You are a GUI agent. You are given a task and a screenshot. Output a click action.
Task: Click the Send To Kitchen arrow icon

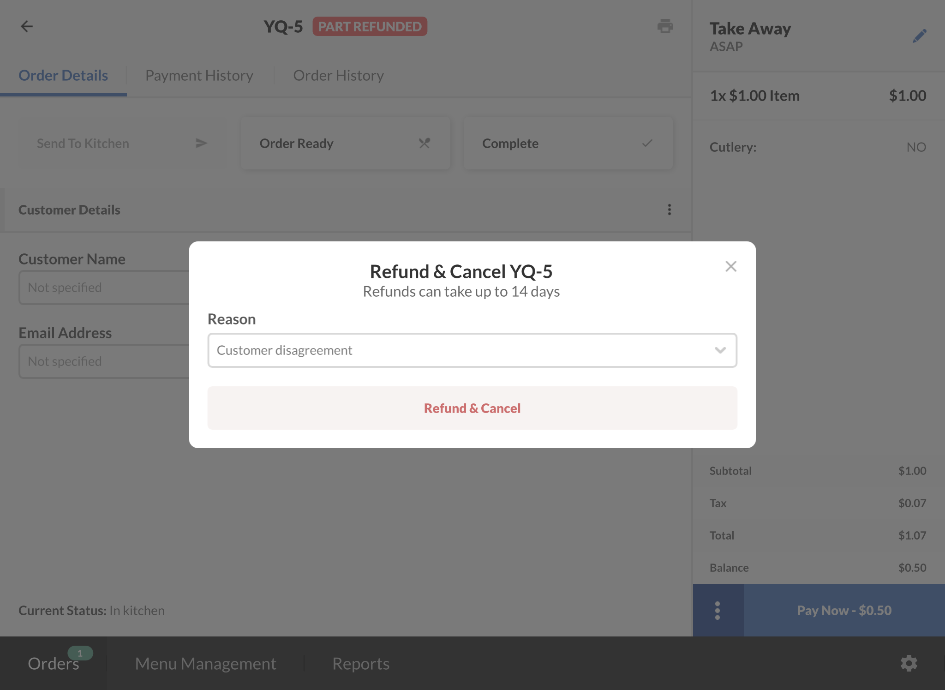[201, 143]
